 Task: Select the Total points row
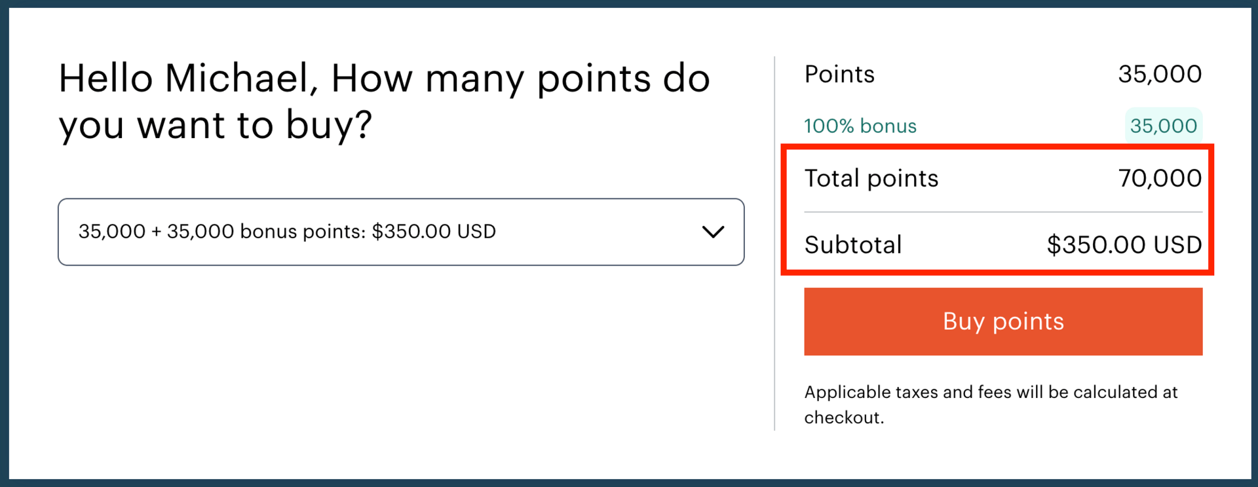(x=1002, y=178)
